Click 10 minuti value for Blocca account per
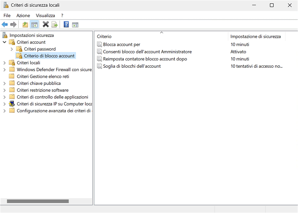The image size is (298, 213). (240, 44)
